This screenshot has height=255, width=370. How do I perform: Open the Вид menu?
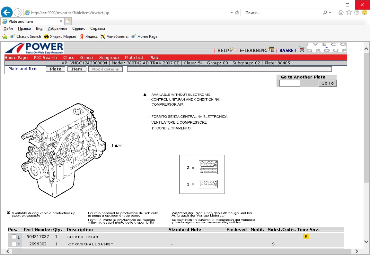[x=39, y=29]
